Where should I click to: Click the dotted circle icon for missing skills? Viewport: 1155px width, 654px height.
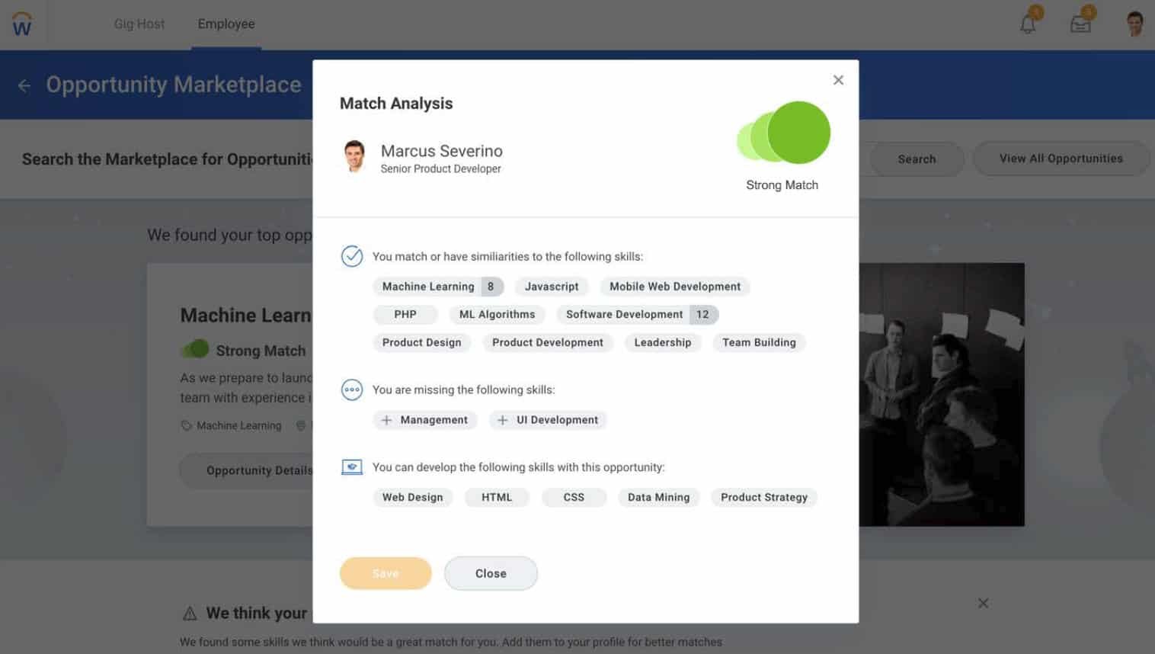pyautogui.click(x=351, y=390)
